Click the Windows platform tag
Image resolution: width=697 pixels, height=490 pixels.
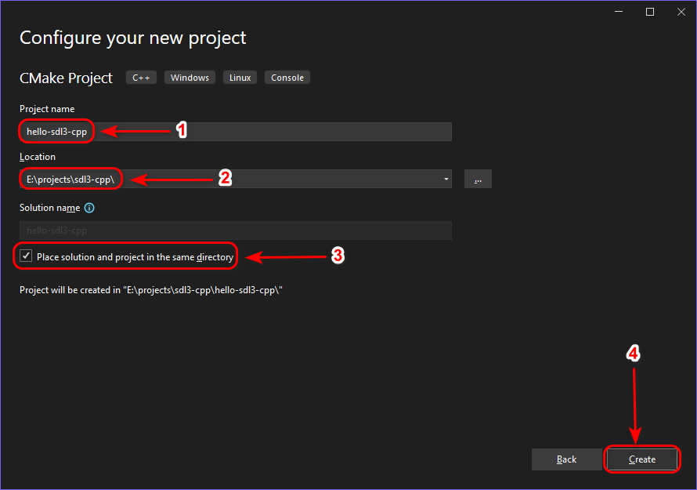[x=190, y=78]
